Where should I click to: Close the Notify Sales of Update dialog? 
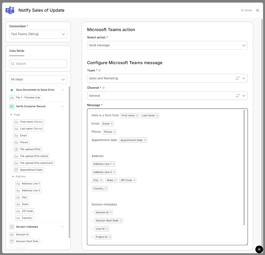coord(257,10)
